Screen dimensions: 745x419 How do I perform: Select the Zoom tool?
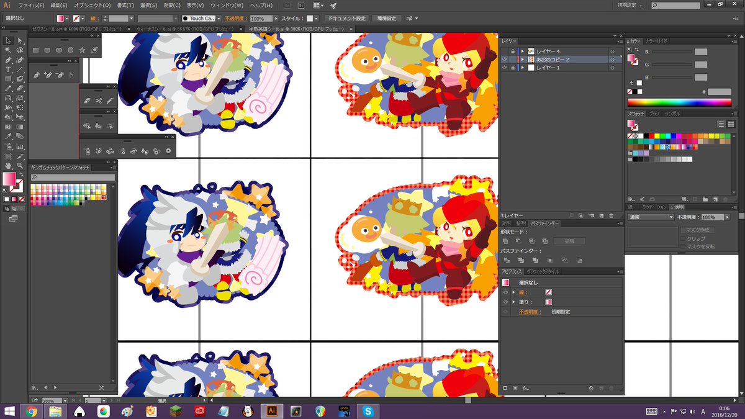[x=20, y=166]
